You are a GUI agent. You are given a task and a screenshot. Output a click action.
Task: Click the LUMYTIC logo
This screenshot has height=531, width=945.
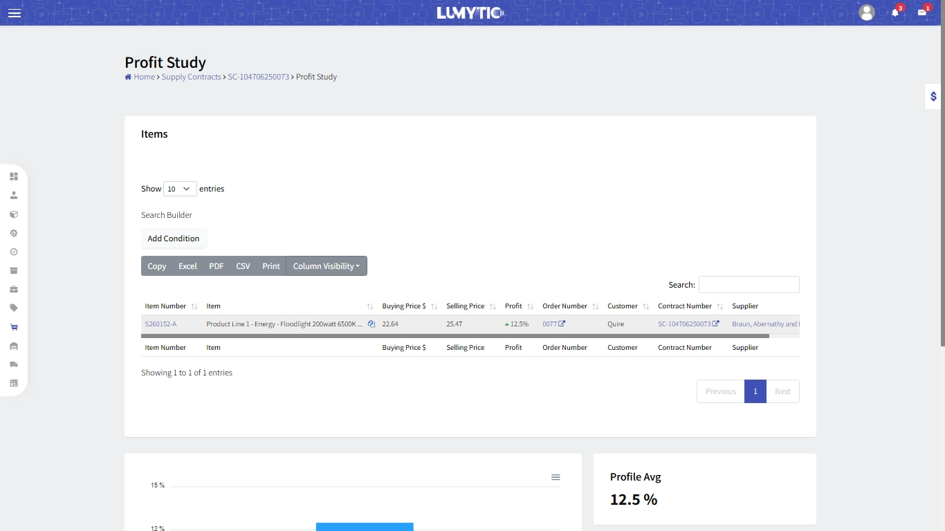[x=470, y=12]
